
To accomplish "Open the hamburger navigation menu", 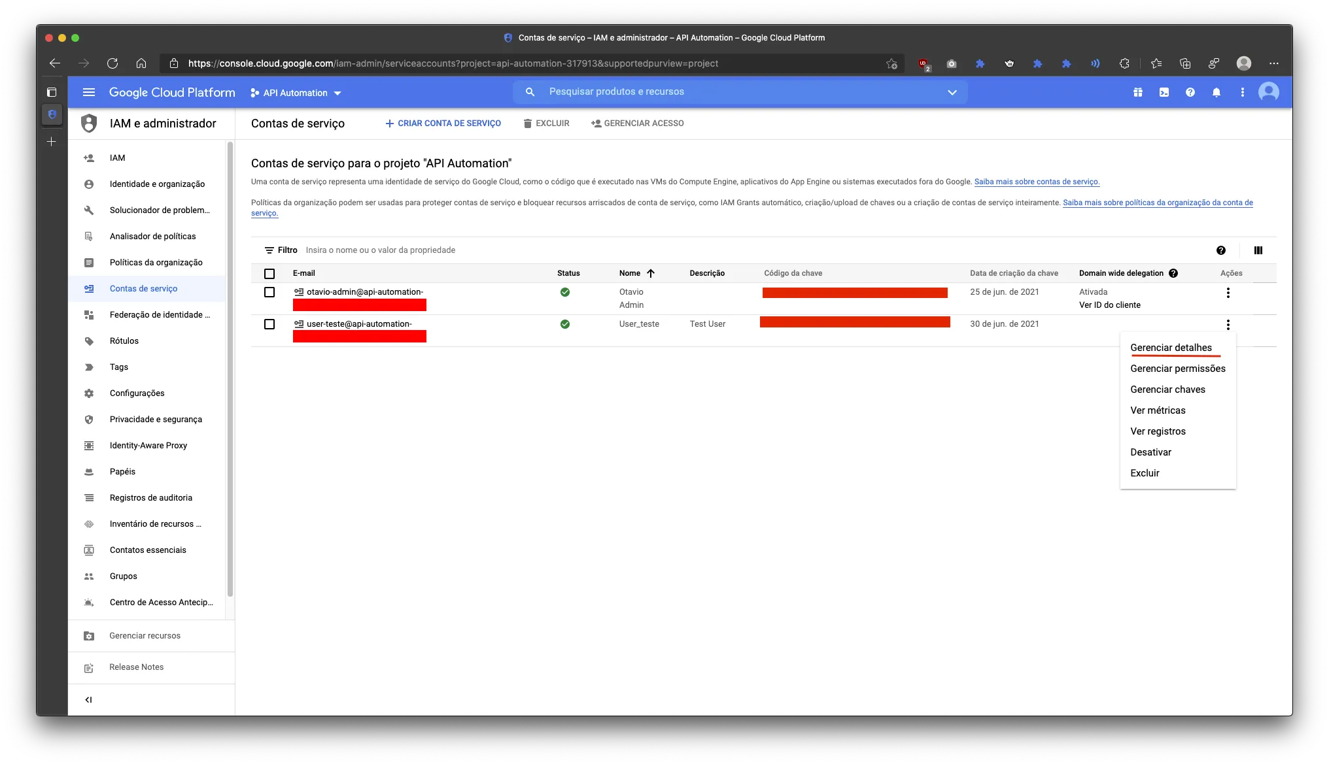I will pyautogui.click(x=89, y=92).
